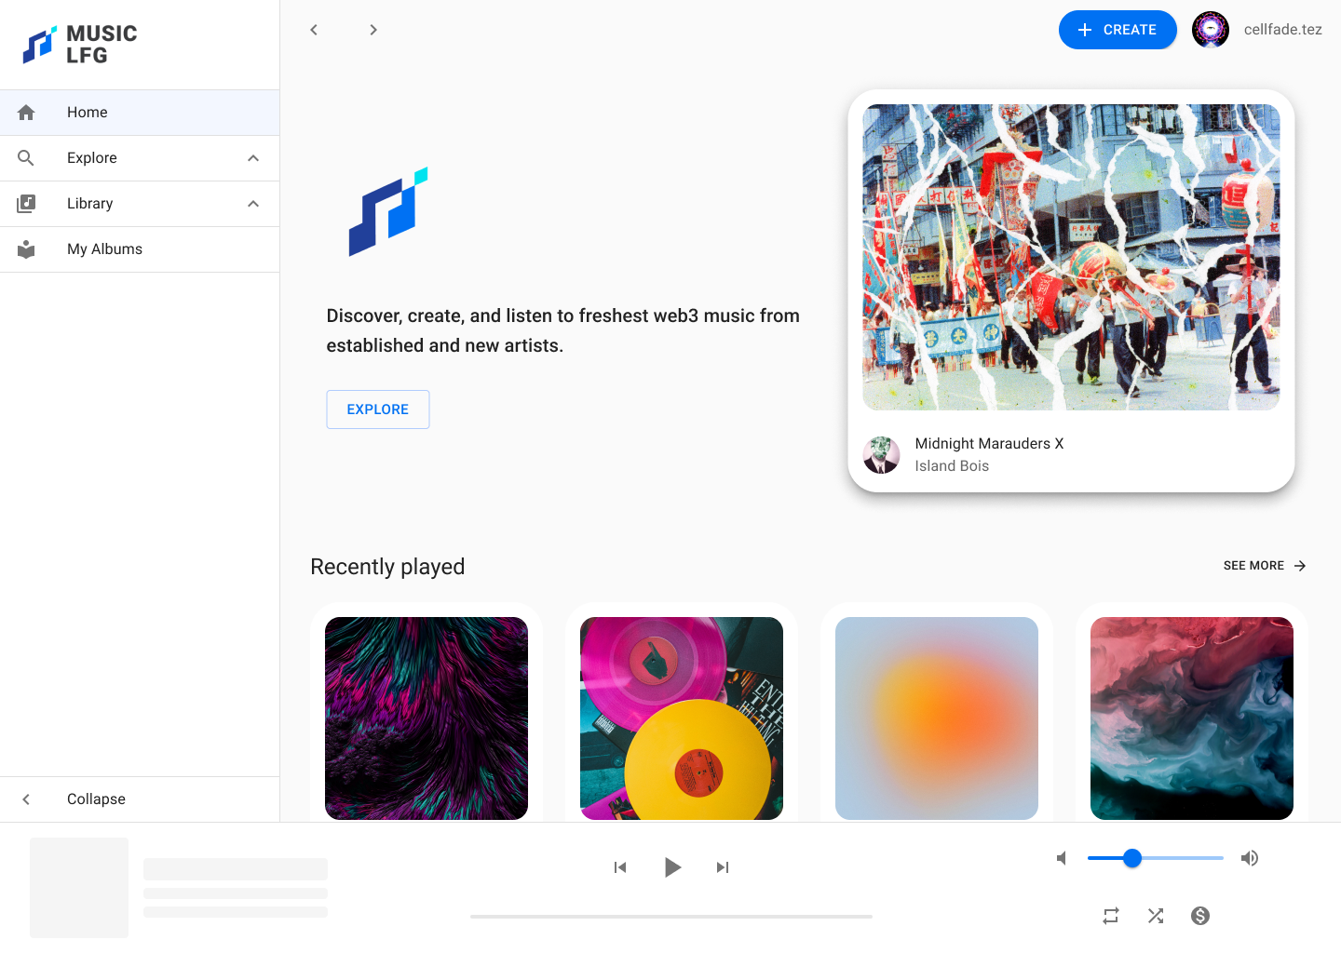Collapse the Library menu chevron
Image resolution: width=1341 pixels, height=953 pixels.
253,204
